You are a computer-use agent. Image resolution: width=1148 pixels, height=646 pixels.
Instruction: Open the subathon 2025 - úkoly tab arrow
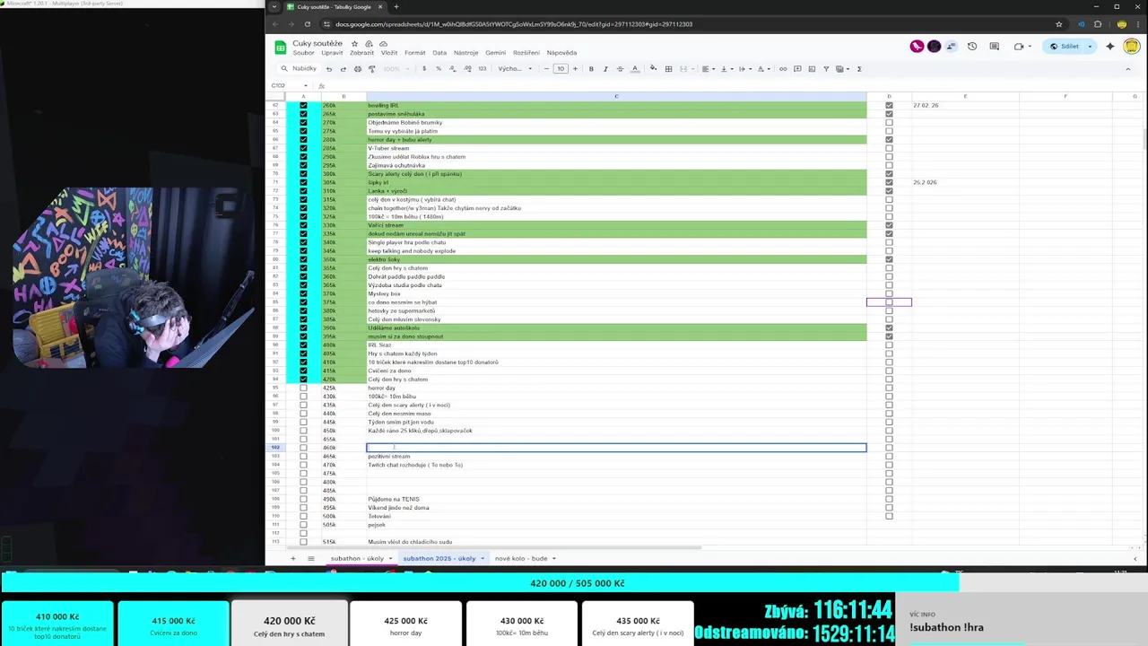pyautogui.click(x=483, y=558)
